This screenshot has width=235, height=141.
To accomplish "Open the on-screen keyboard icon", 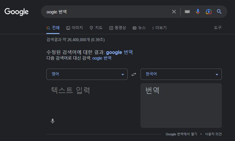I will (187, 12).
